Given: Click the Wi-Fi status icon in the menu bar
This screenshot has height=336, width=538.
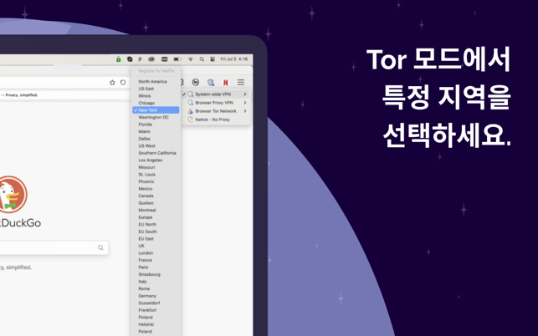Looking at the screenshot, I should 191,59.
